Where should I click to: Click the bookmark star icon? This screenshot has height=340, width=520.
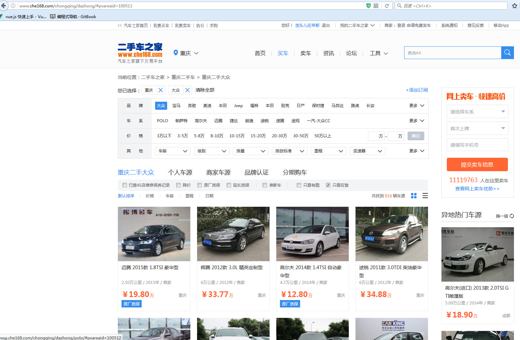point(514,6)
